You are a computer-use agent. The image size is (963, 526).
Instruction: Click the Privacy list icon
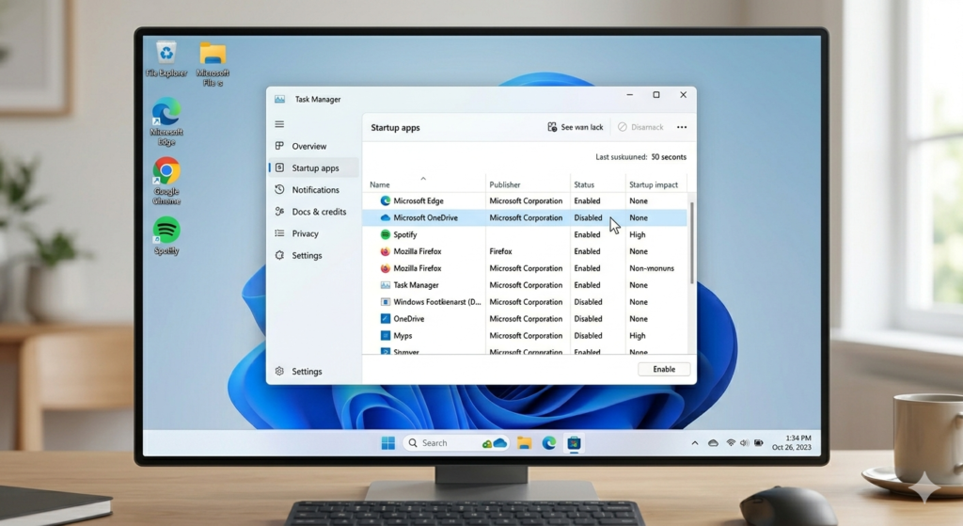279,233
